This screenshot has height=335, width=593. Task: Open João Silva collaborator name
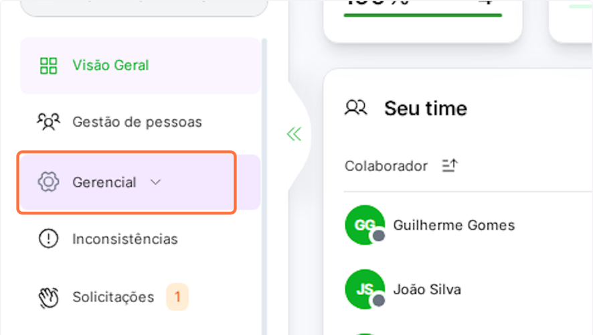427,289
